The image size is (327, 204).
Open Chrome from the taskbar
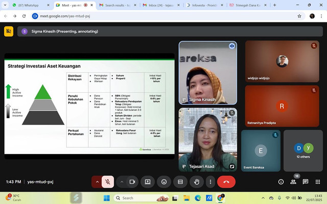click(x=220, y=198)
